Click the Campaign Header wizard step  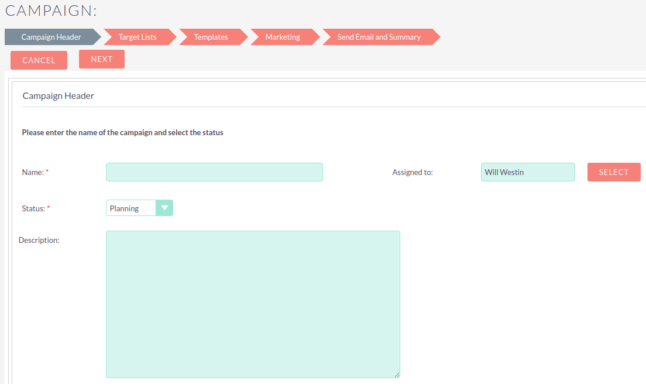coord(51,37)
